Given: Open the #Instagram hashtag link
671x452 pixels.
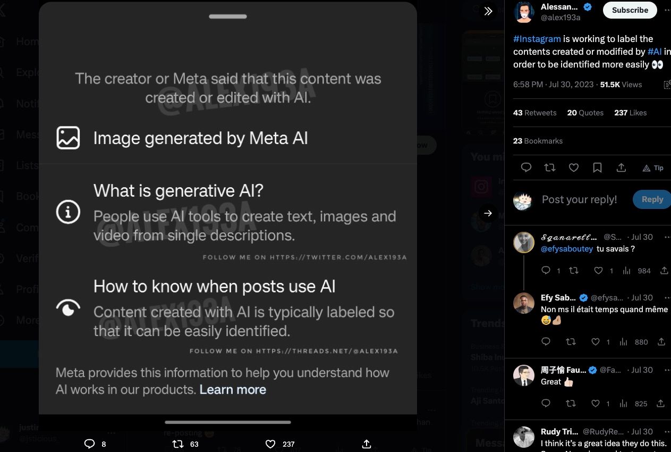Looking at the screenshot, I should (537, 39).
